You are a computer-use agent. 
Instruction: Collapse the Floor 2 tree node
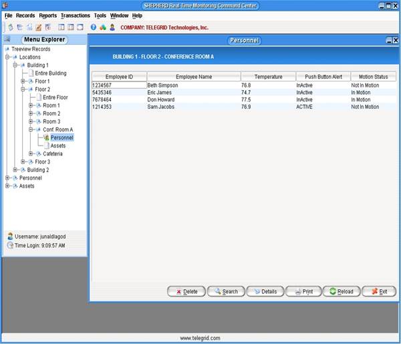[x=23, y=90]
